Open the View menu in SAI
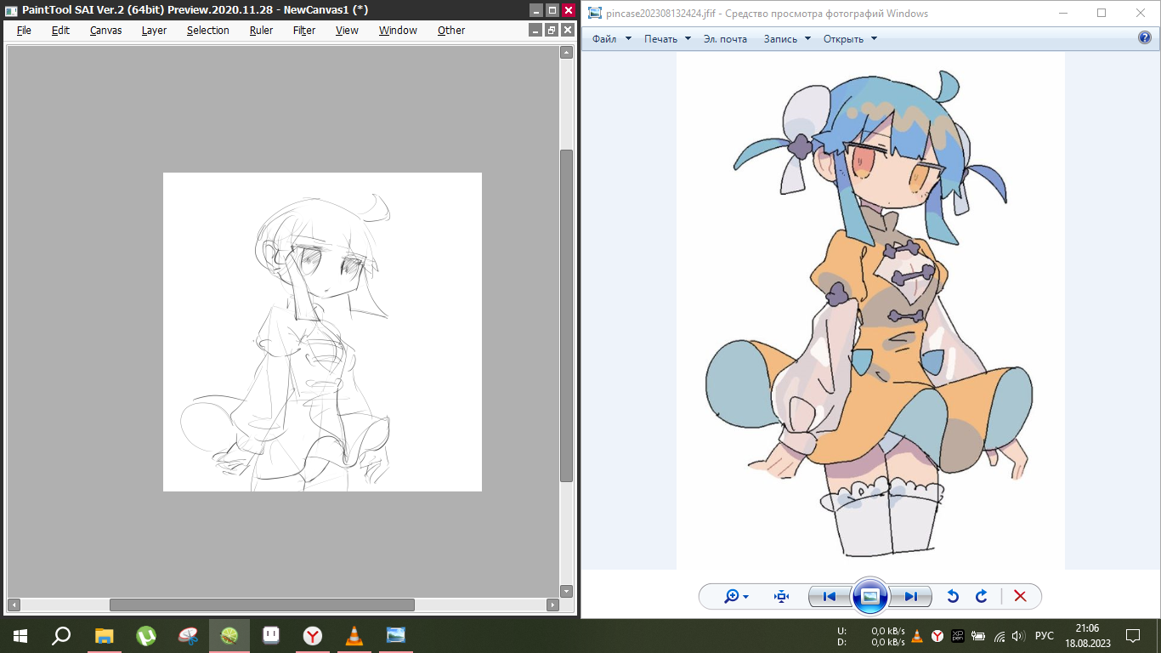The height and width of the screenshot is (653, 1161). click(x=347, y=30)
